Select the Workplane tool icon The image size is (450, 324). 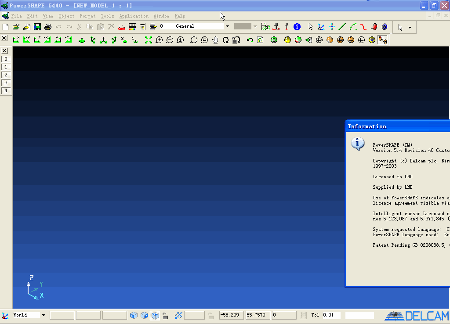coord(321,27)
